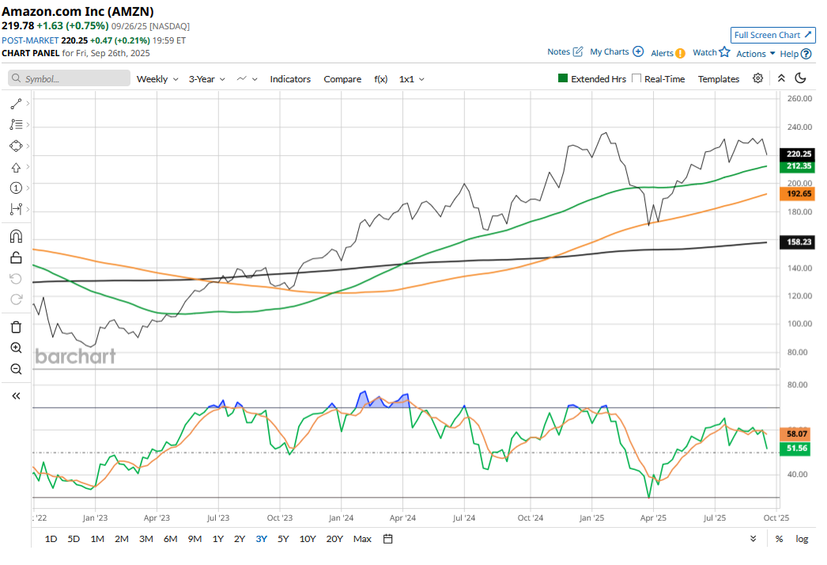
Task: Click the orange 58.07 indicator label
Action: (x=795, y=434)
